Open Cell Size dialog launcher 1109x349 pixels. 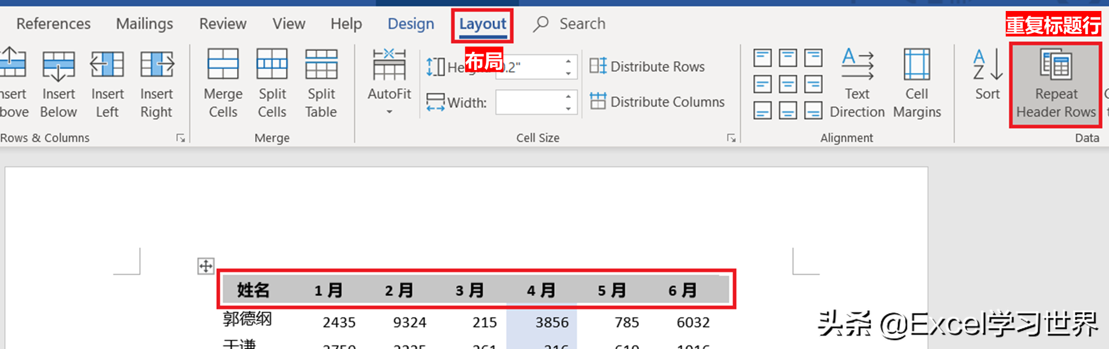(x=731, y=138)
